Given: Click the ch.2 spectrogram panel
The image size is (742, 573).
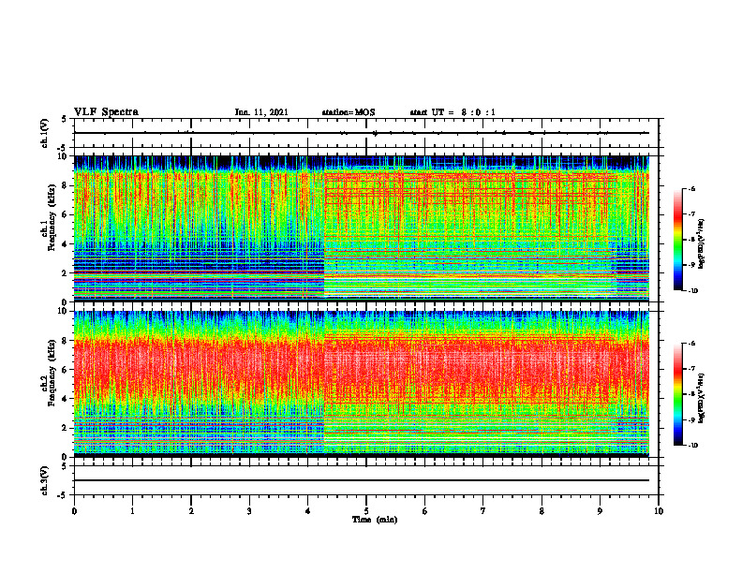Looking at the screenshot, I should 362,384.
